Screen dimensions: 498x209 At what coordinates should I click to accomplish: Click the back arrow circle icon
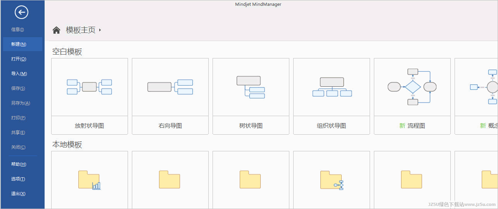[x=21, y=12]
